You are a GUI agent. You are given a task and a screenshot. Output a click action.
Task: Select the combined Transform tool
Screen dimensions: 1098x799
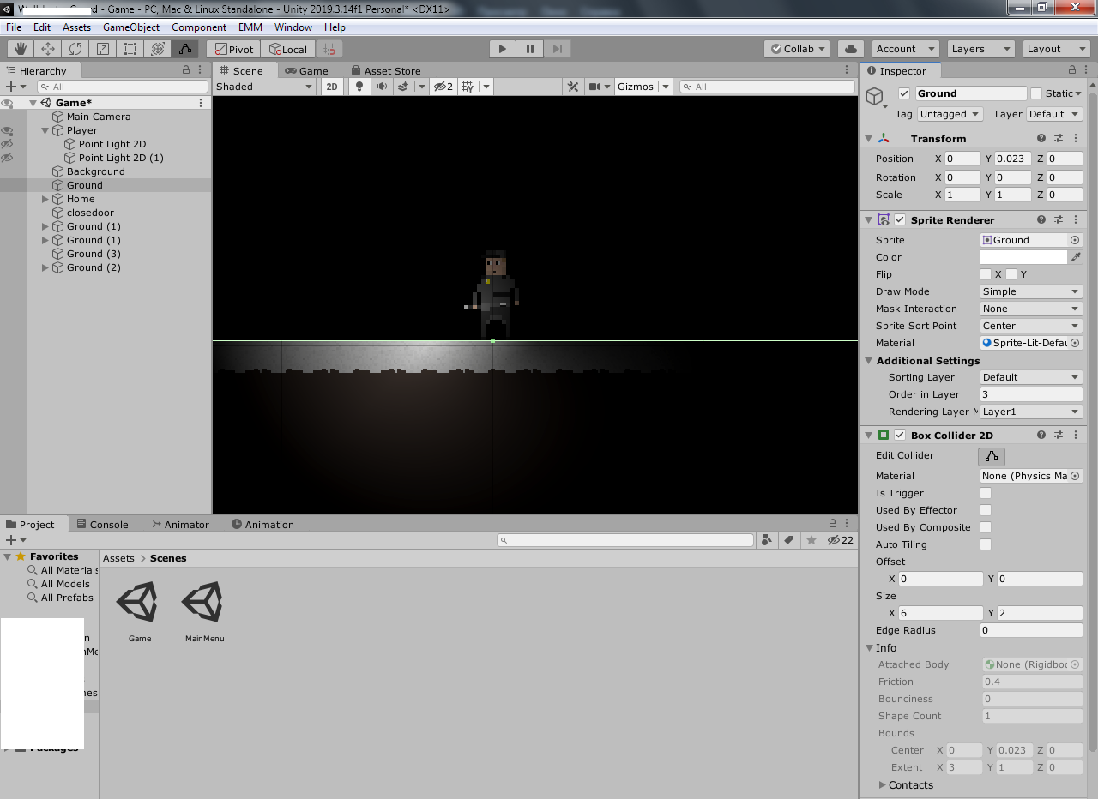(x=158, y=49)
